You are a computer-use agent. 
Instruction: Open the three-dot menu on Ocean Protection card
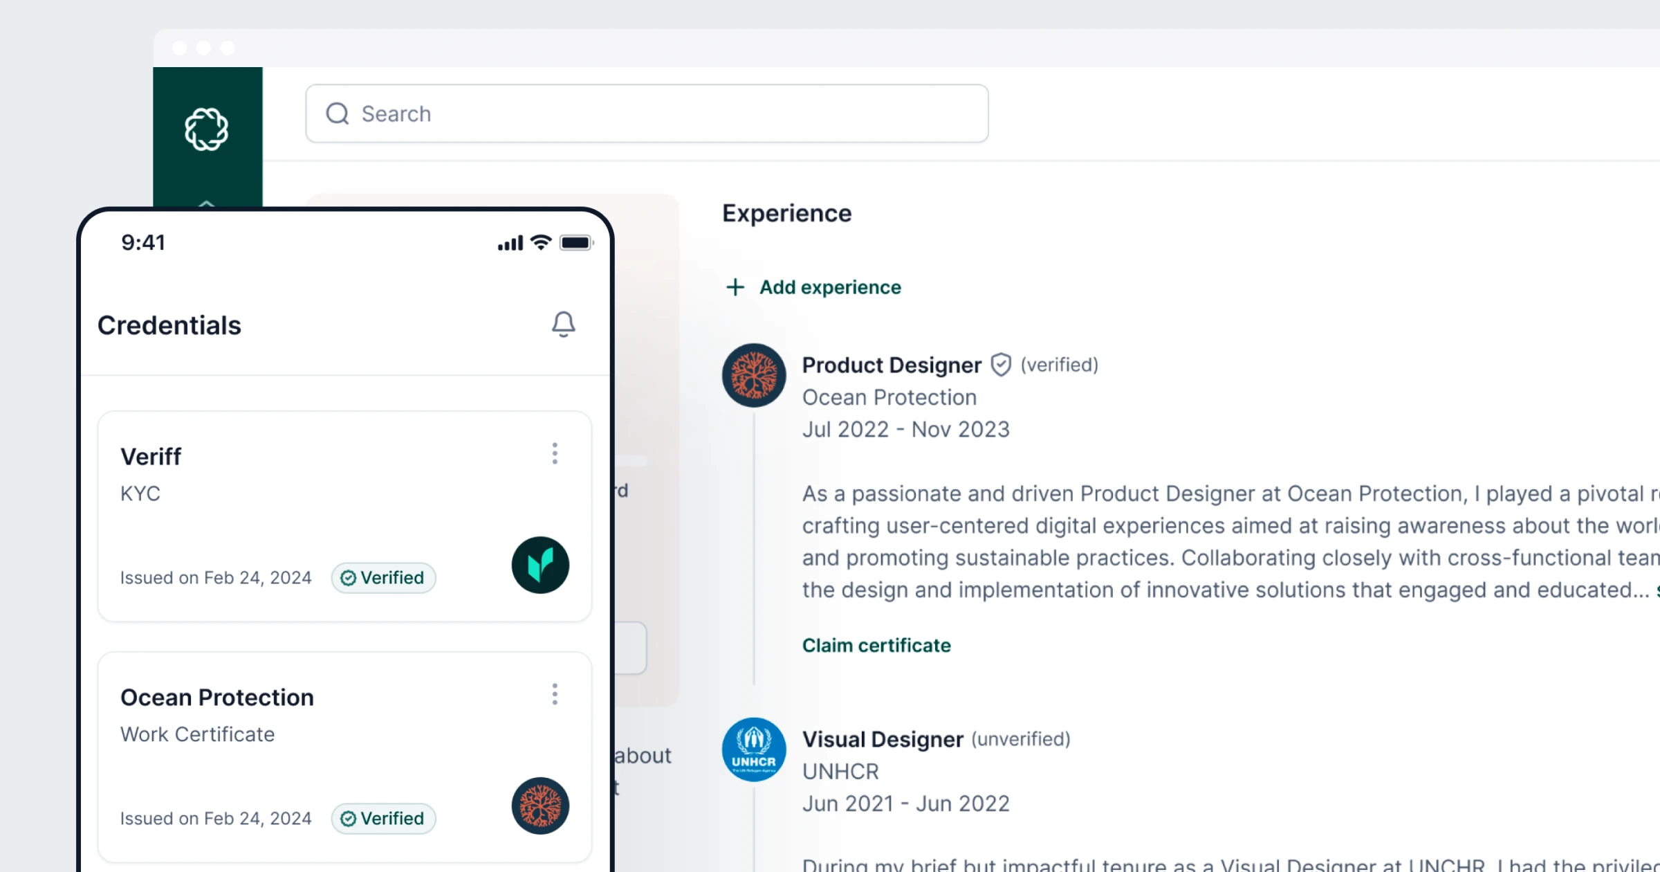pyautogui.click(x=555, y=694)
